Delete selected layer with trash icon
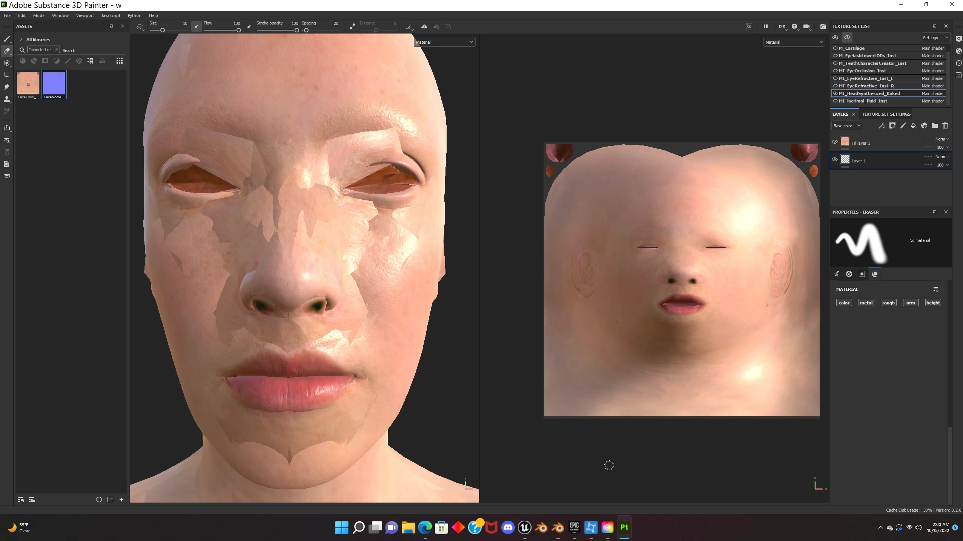This screenshot has height=541, width=963. coord(945,126)
